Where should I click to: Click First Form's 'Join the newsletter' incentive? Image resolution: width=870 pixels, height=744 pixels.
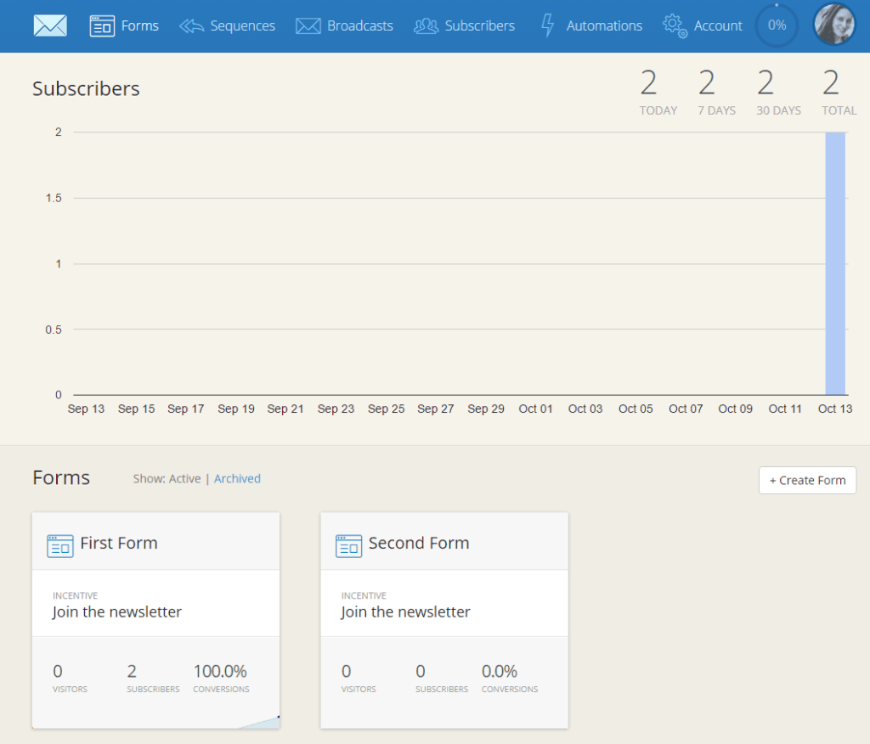pyautogui.click(x=117, y=612)
